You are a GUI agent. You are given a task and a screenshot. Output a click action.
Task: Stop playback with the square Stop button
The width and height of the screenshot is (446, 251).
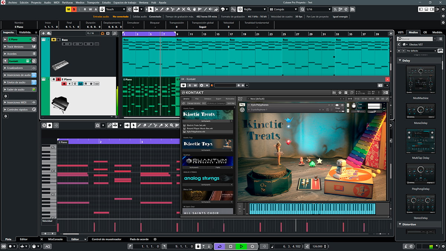pyautogui.click(x=230, y=246)
